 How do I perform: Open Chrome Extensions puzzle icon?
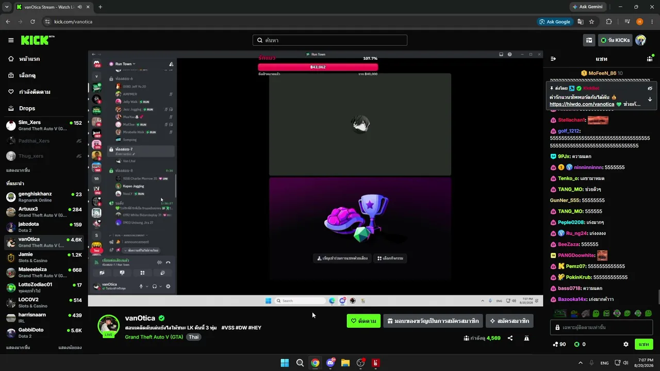(609, 22)
